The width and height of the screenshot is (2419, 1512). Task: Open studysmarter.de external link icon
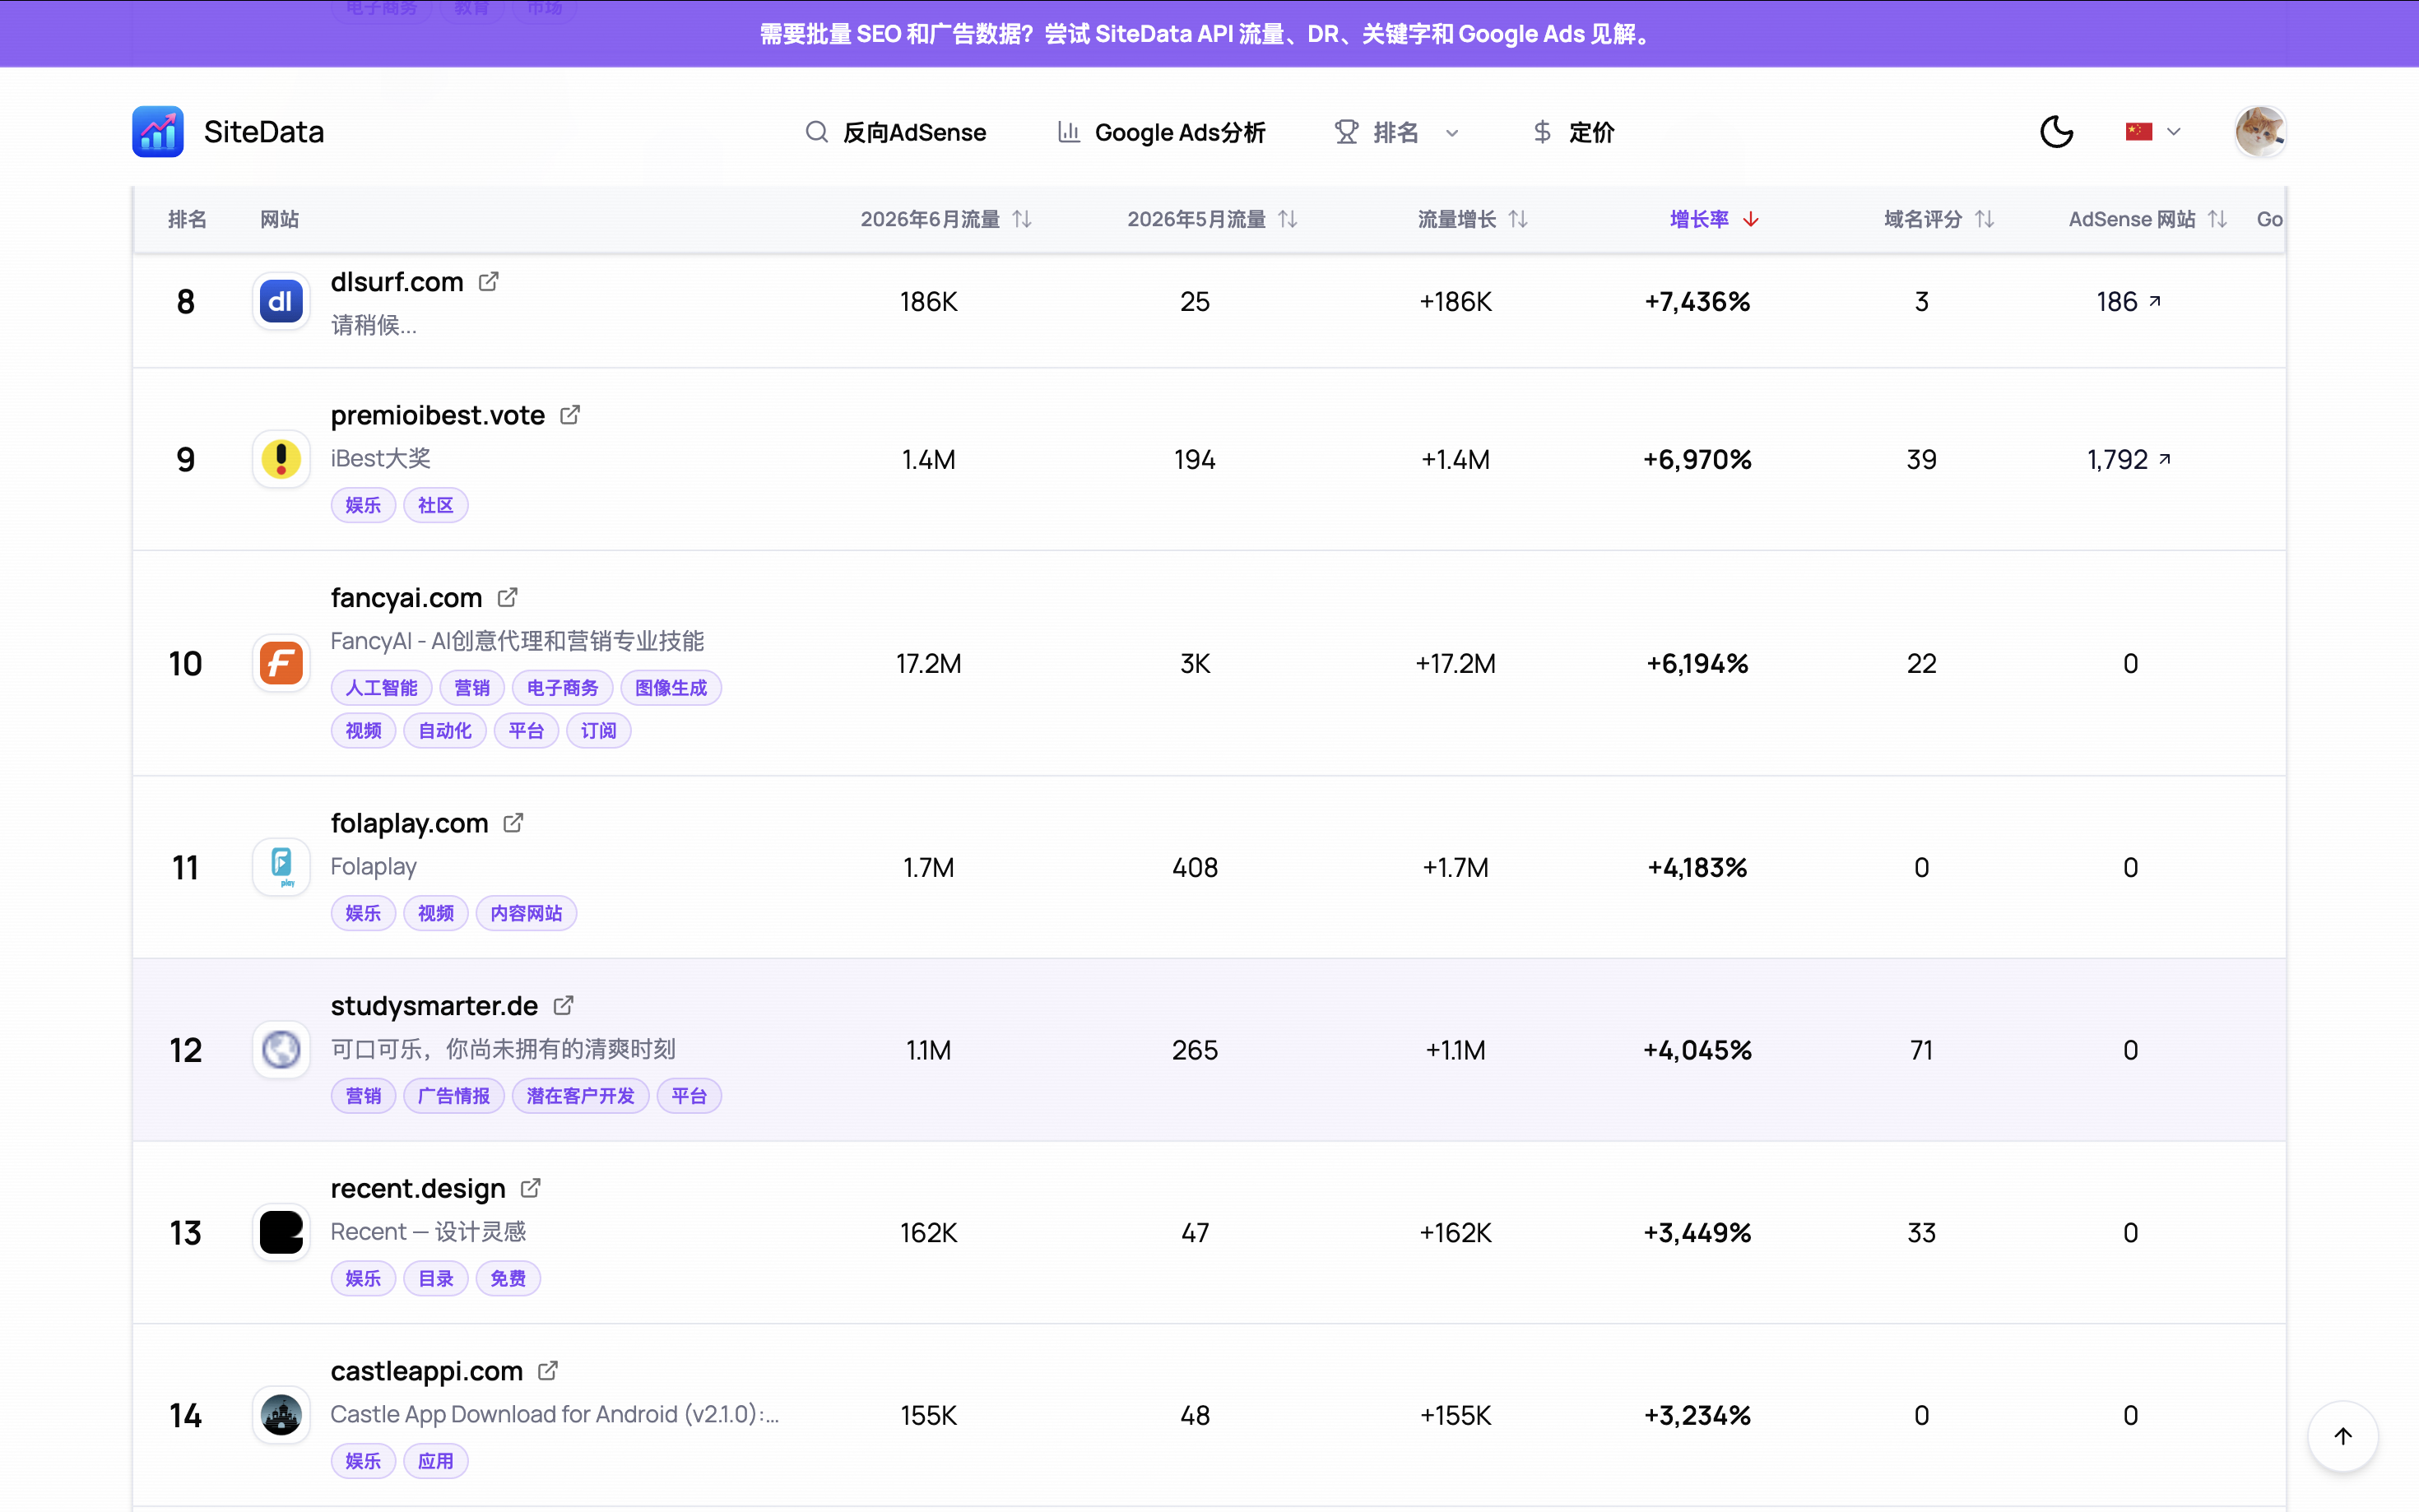click(x=563, y=1006)
